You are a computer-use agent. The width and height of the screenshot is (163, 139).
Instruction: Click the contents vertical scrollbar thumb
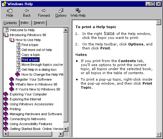click(66, 77)
